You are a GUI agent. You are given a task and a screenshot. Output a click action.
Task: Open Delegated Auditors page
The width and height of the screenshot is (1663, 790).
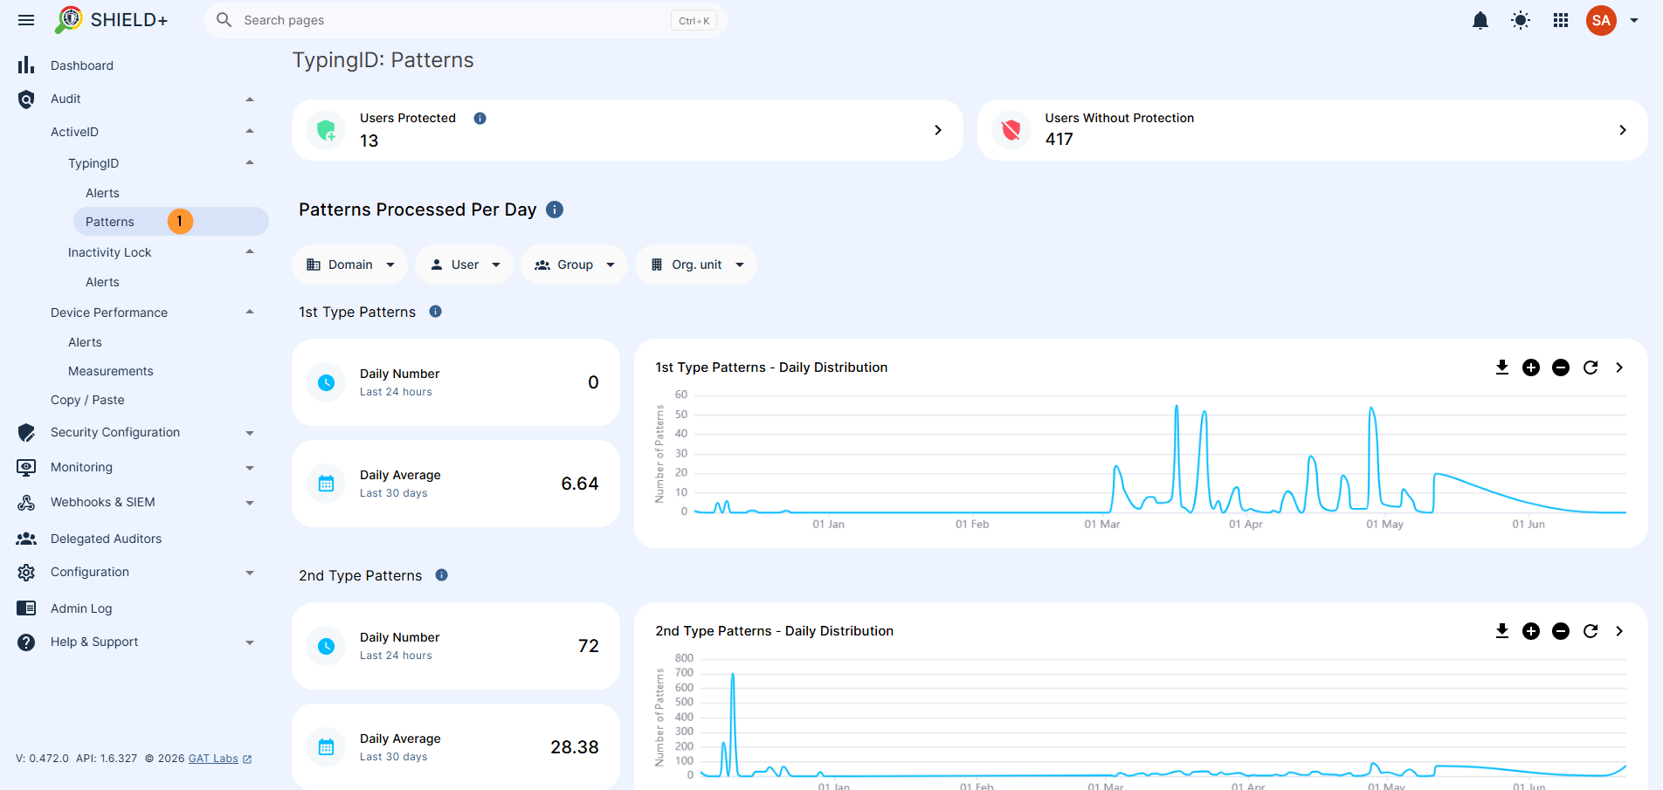(x=106, y=539)
